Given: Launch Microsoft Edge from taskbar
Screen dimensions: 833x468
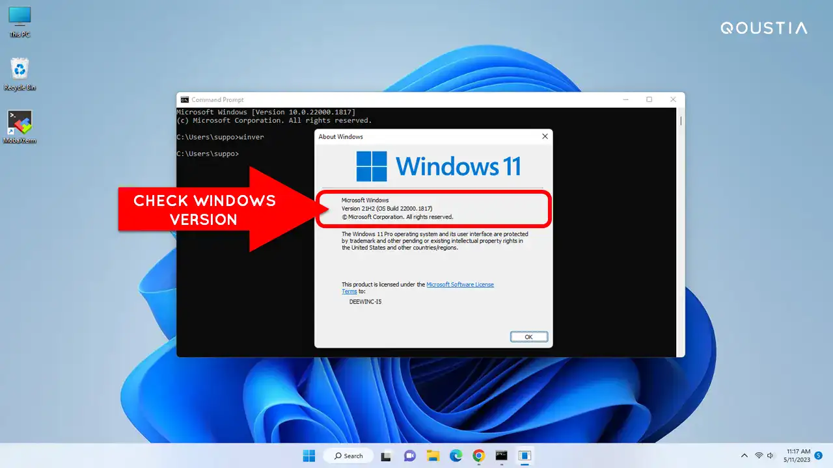Looking at the screenshot, I should click(456, 456).
